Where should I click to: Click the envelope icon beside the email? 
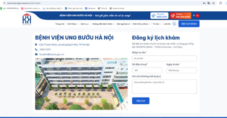36,54
